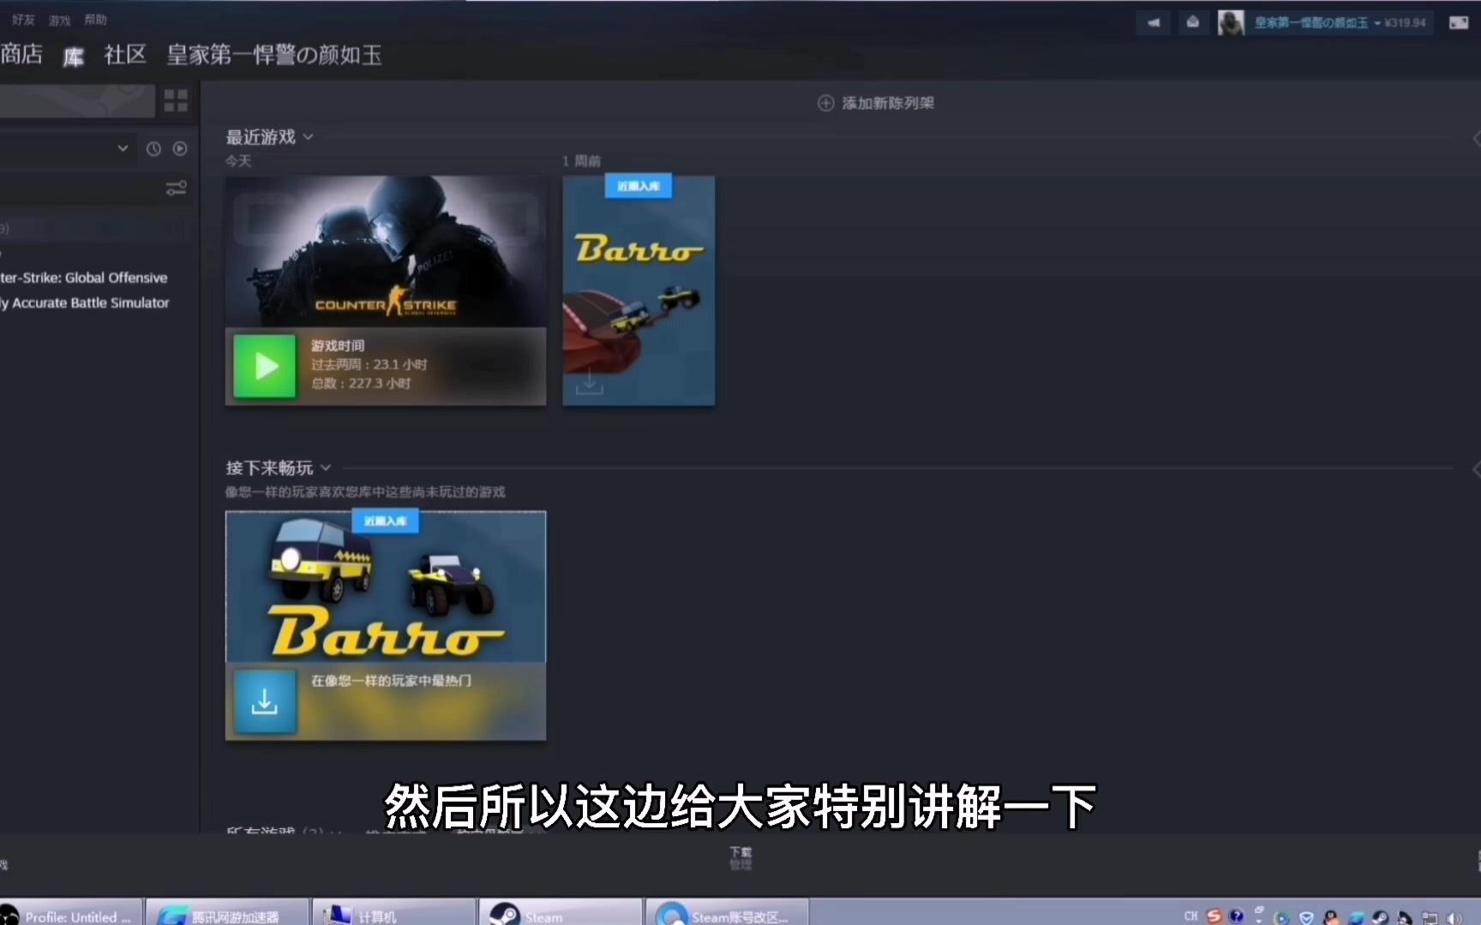Click 添加新陈列架 add shelf button
Image resolution: width=1481 pixels, height=925 pixels.
click(x=876, y=103)
